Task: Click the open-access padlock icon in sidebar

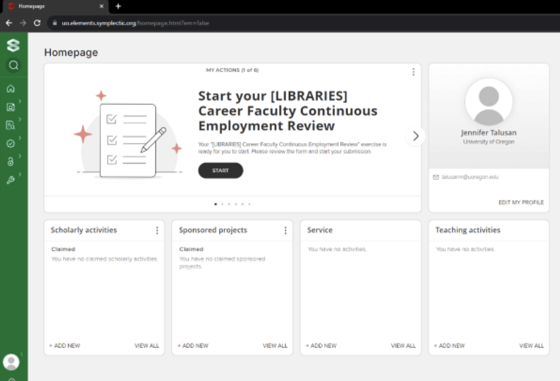Action: [10, 162]
